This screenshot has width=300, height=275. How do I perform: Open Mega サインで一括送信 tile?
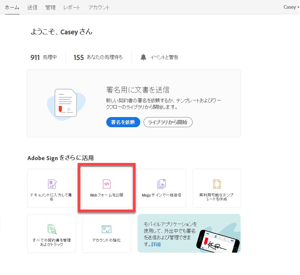(x=162, y=188)
